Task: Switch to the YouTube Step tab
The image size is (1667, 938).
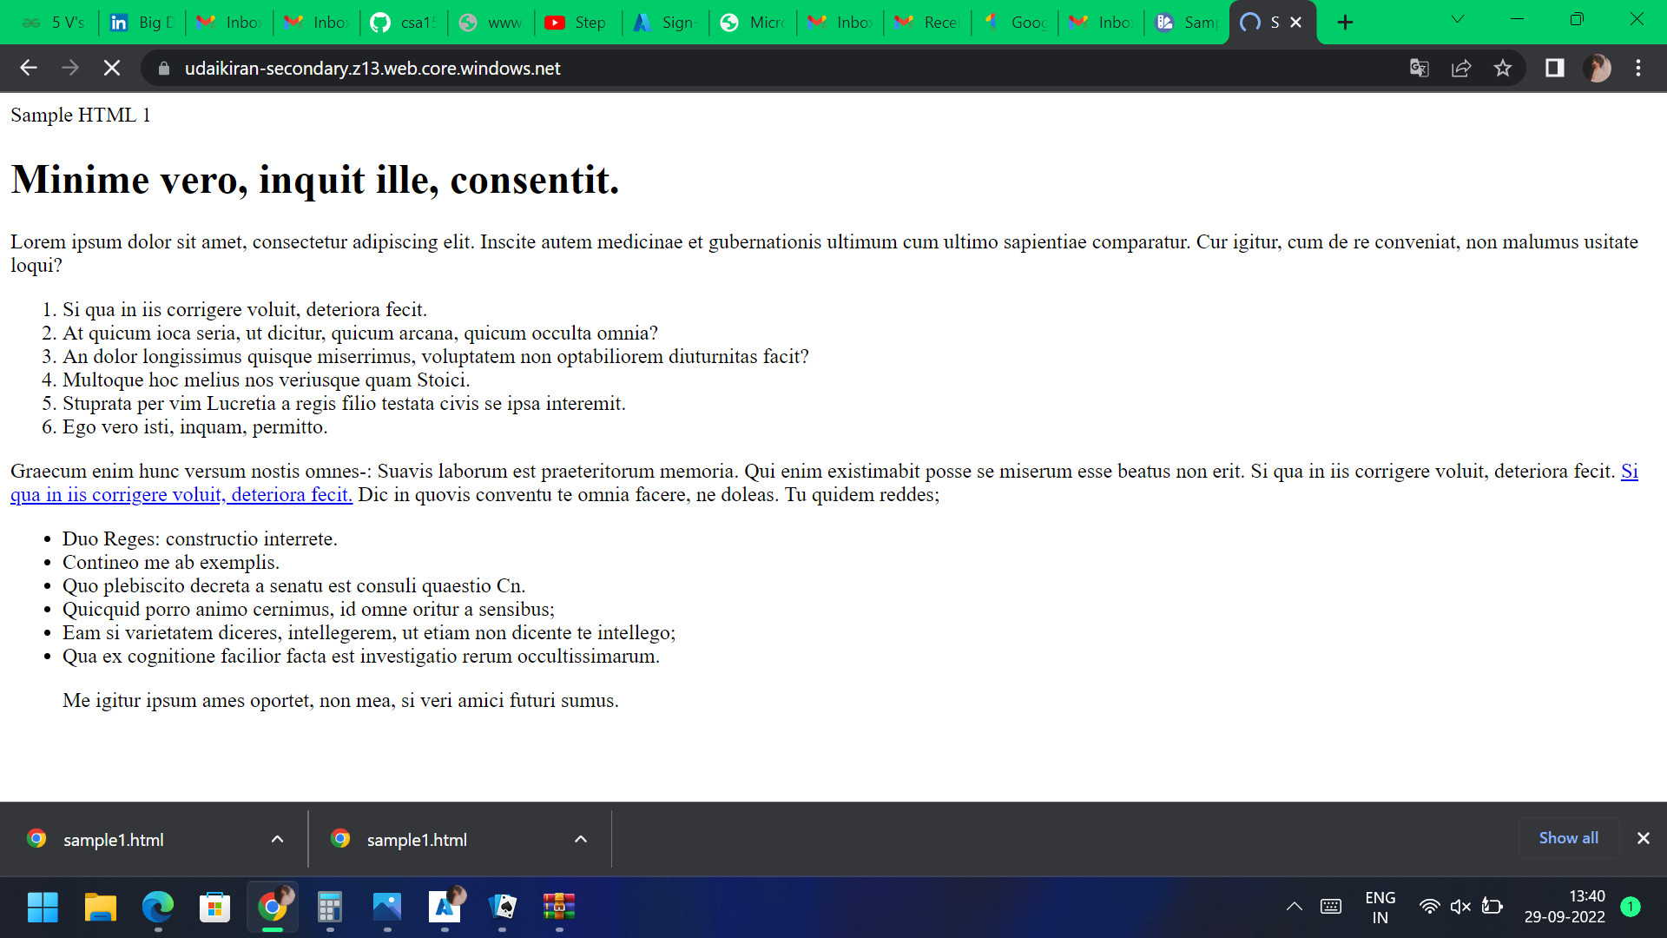Action: pyautogui.click(x=577, y=23)
